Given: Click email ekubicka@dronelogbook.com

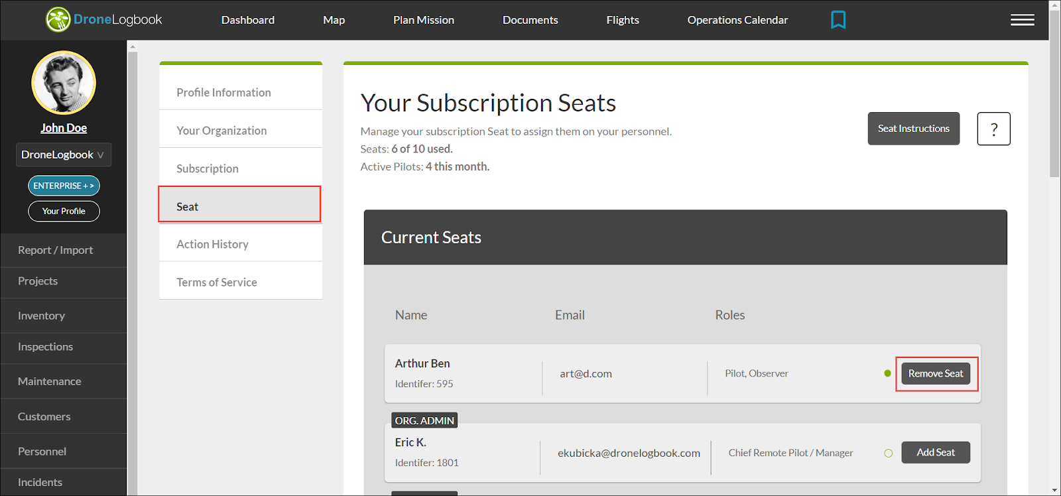Looking at the screenshot, I should [x=629, y=453].
